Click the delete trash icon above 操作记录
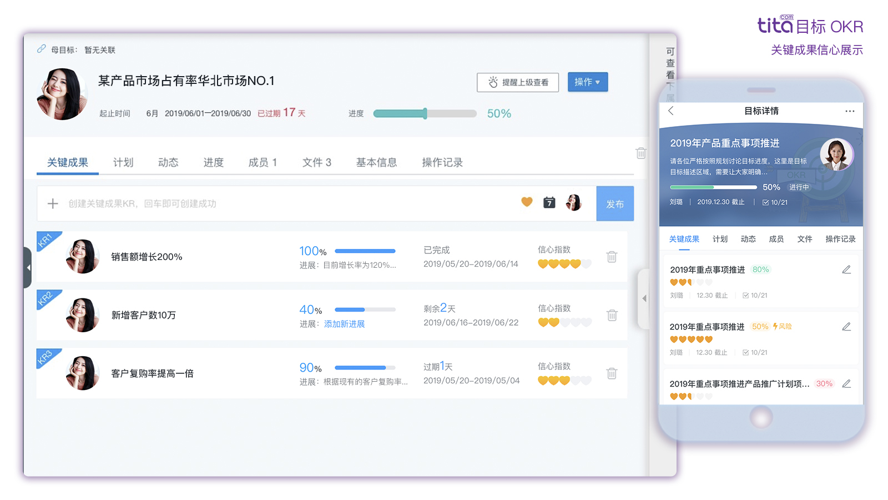The height and width of the screenshot is (500, 888). point(641,153)
